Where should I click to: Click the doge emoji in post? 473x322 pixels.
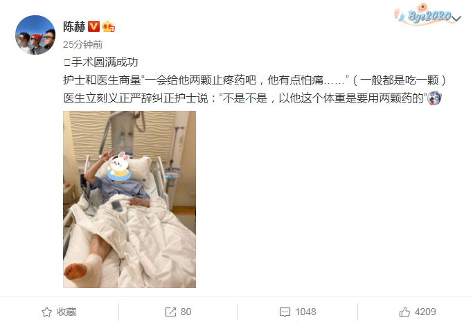pyautogui.click(x=435, y=98)
